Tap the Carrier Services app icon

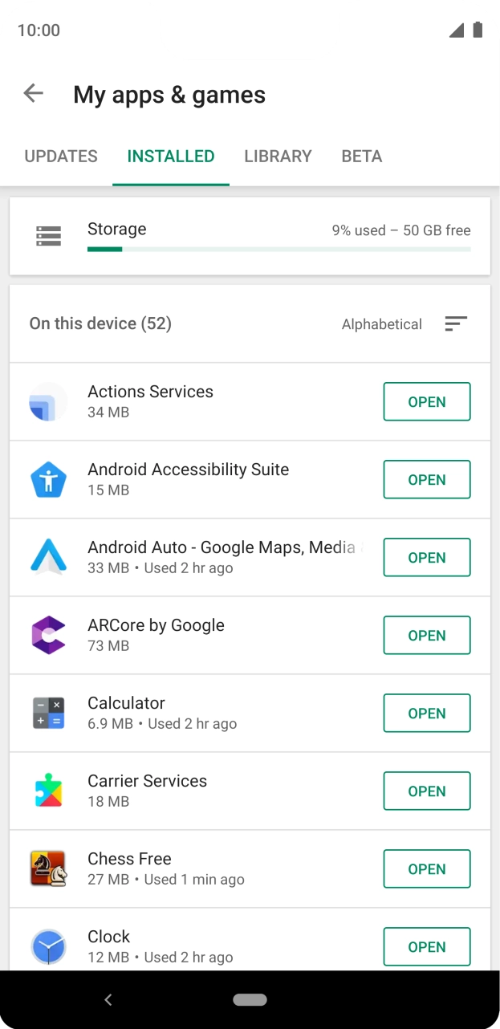click(48, 791)
